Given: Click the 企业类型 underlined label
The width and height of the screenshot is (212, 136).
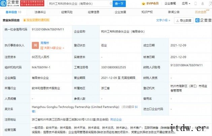Looking at the screenshot, I should (x=10, y=78).
